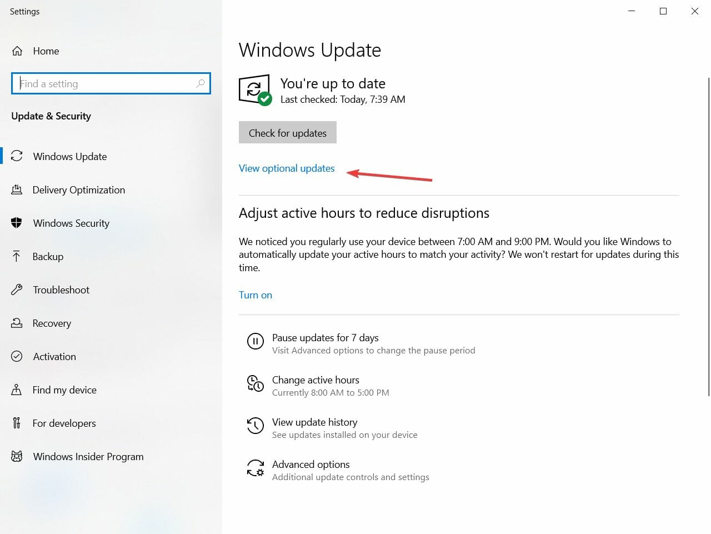Open the Home settings page
This screenshot has width=711, height=534.
point(46,51)
